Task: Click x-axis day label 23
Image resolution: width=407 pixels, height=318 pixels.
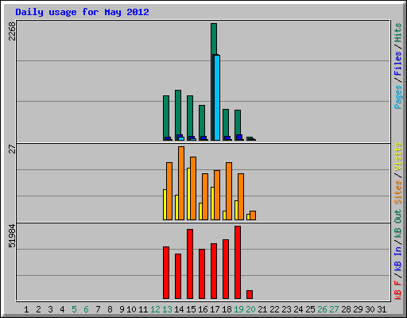Action: click(x=286, y=309)
